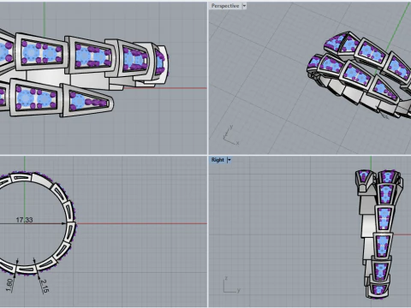Open the Right viewport dropdown arrow
This screenshot has height=308, width=411.
point(229,160)
